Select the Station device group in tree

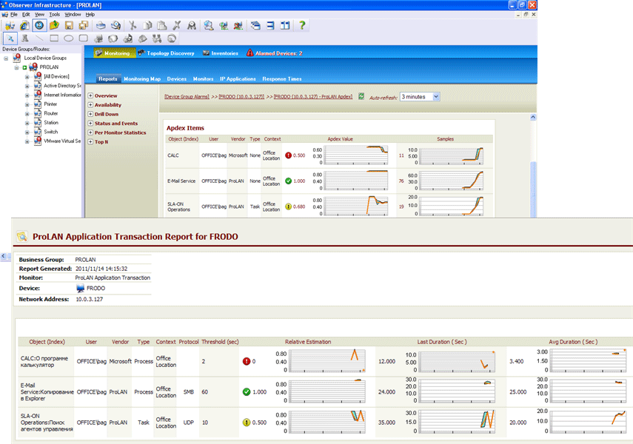point(51,123)
